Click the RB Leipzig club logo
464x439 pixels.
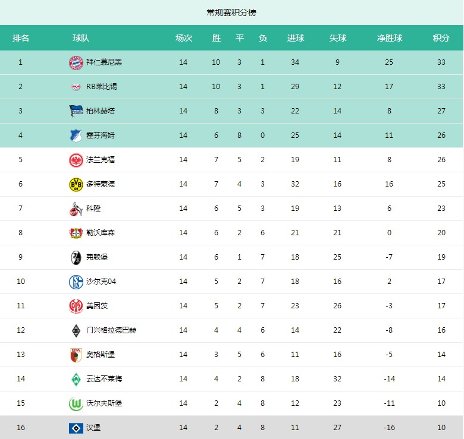pyautogui.click(x=76, y=87)
